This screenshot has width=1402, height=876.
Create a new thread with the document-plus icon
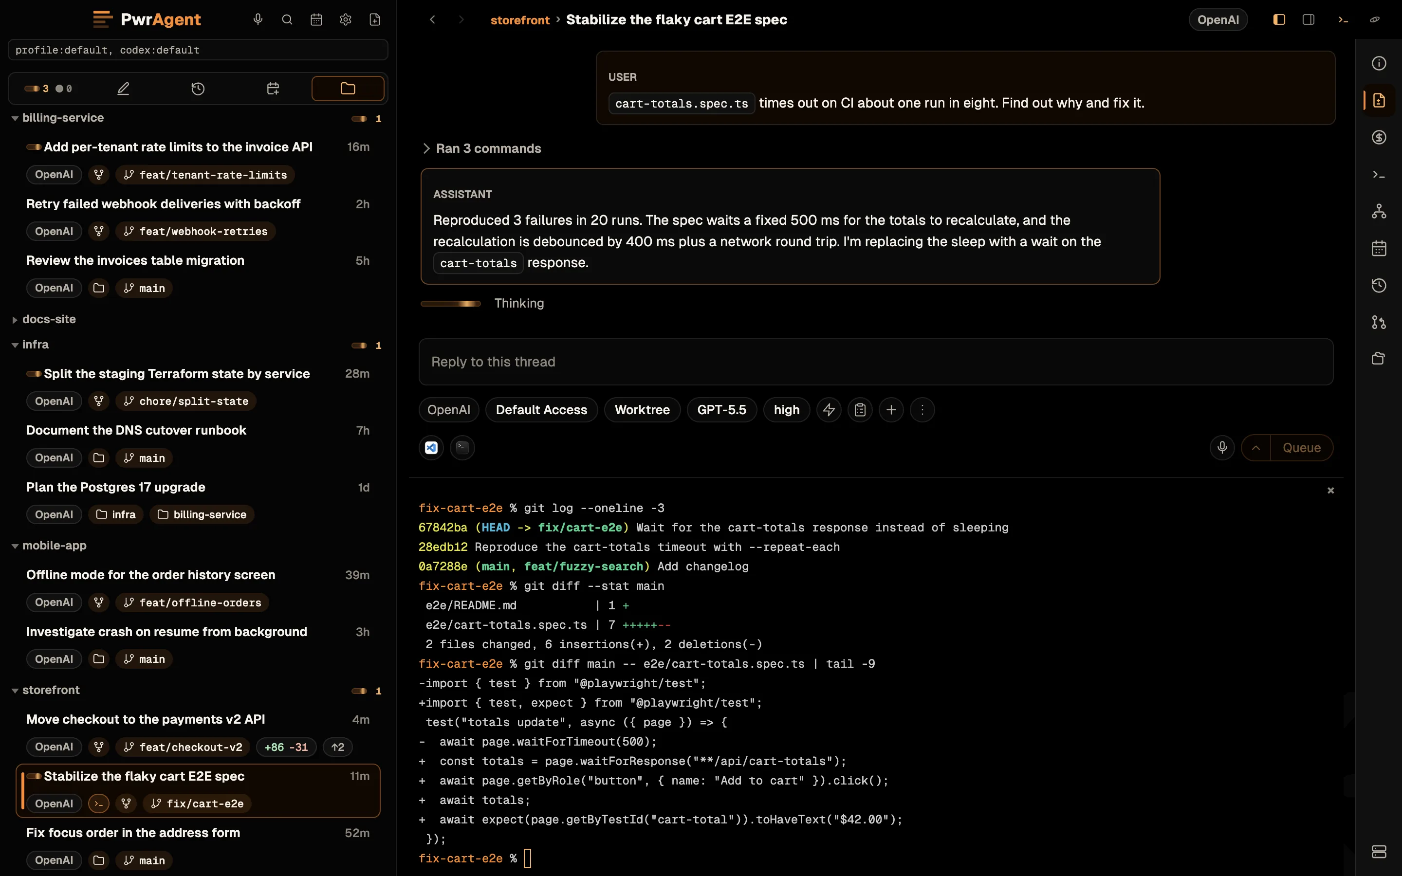[375, 19]
